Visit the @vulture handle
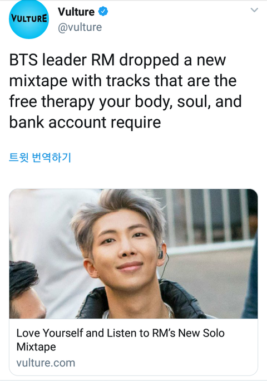 coord(80,27)
